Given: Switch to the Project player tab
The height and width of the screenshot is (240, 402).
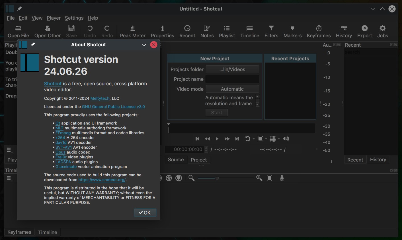Looking at the screenshot, I should coord(199,160).
